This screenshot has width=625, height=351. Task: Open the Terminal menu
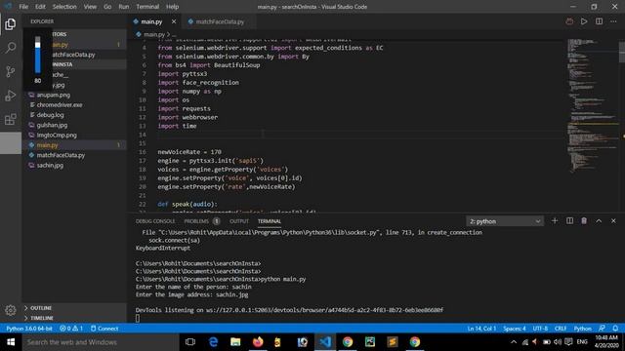(147, 7)
